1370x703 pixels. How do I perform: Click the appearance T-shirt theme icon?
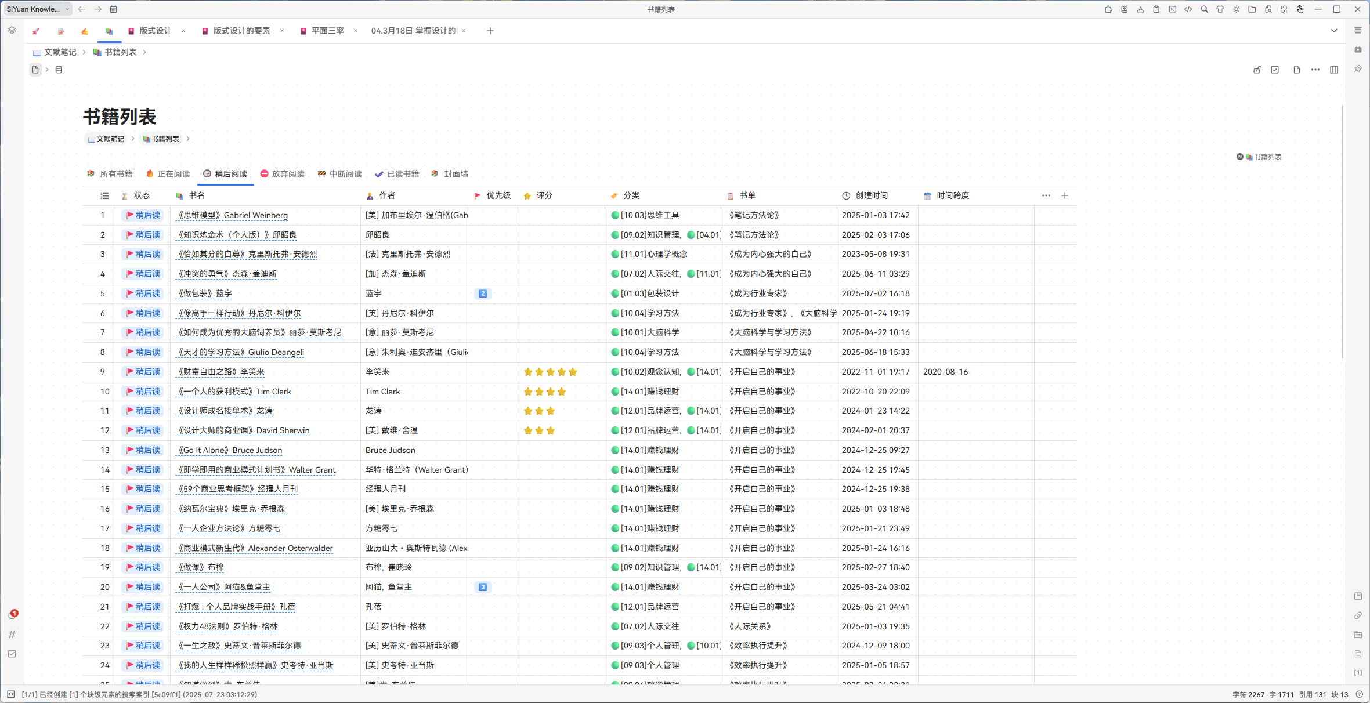(x=1220, y=9)
